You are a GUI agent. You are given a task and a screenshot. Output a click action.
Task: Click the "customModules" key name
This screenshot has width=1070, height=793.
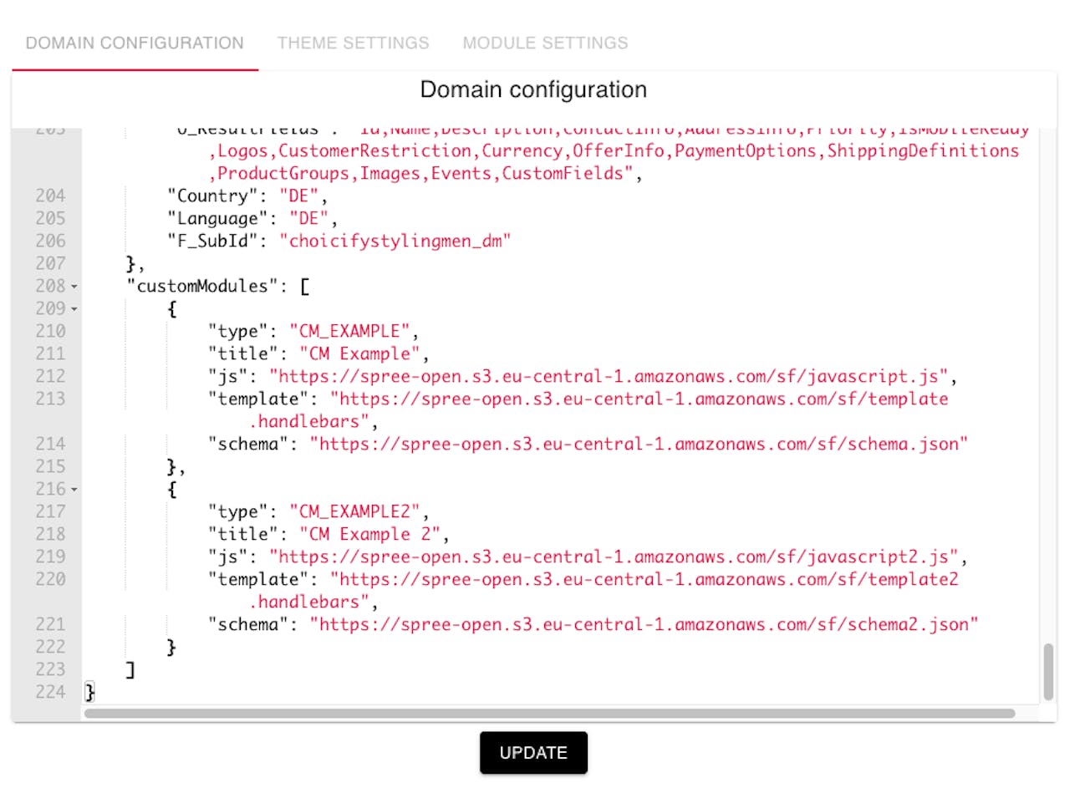click(201, 287)
